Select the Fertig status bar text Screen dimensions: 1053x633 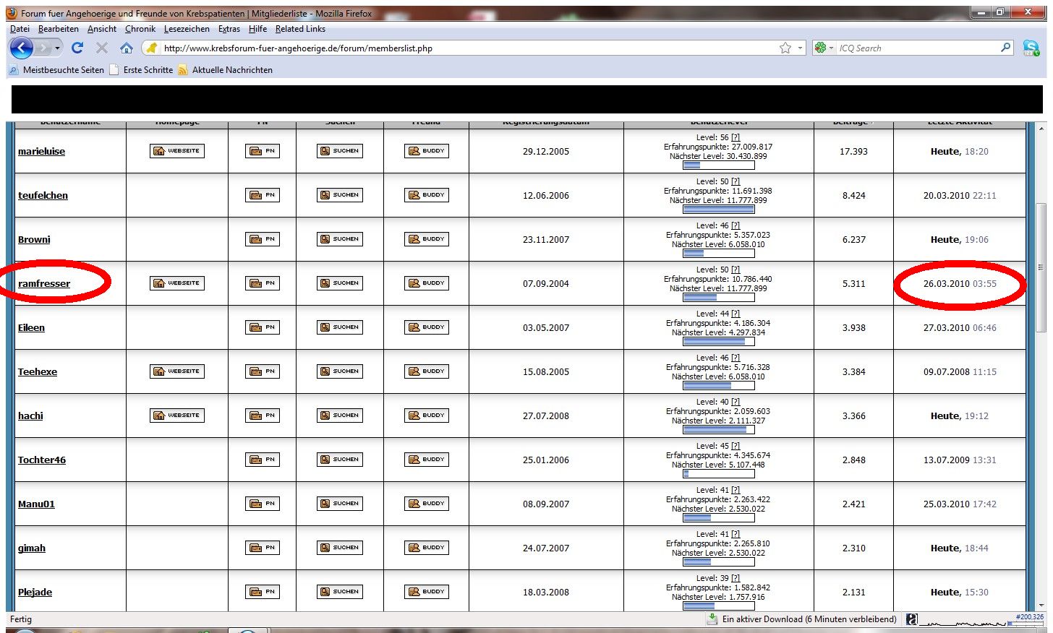coord(21,619)
